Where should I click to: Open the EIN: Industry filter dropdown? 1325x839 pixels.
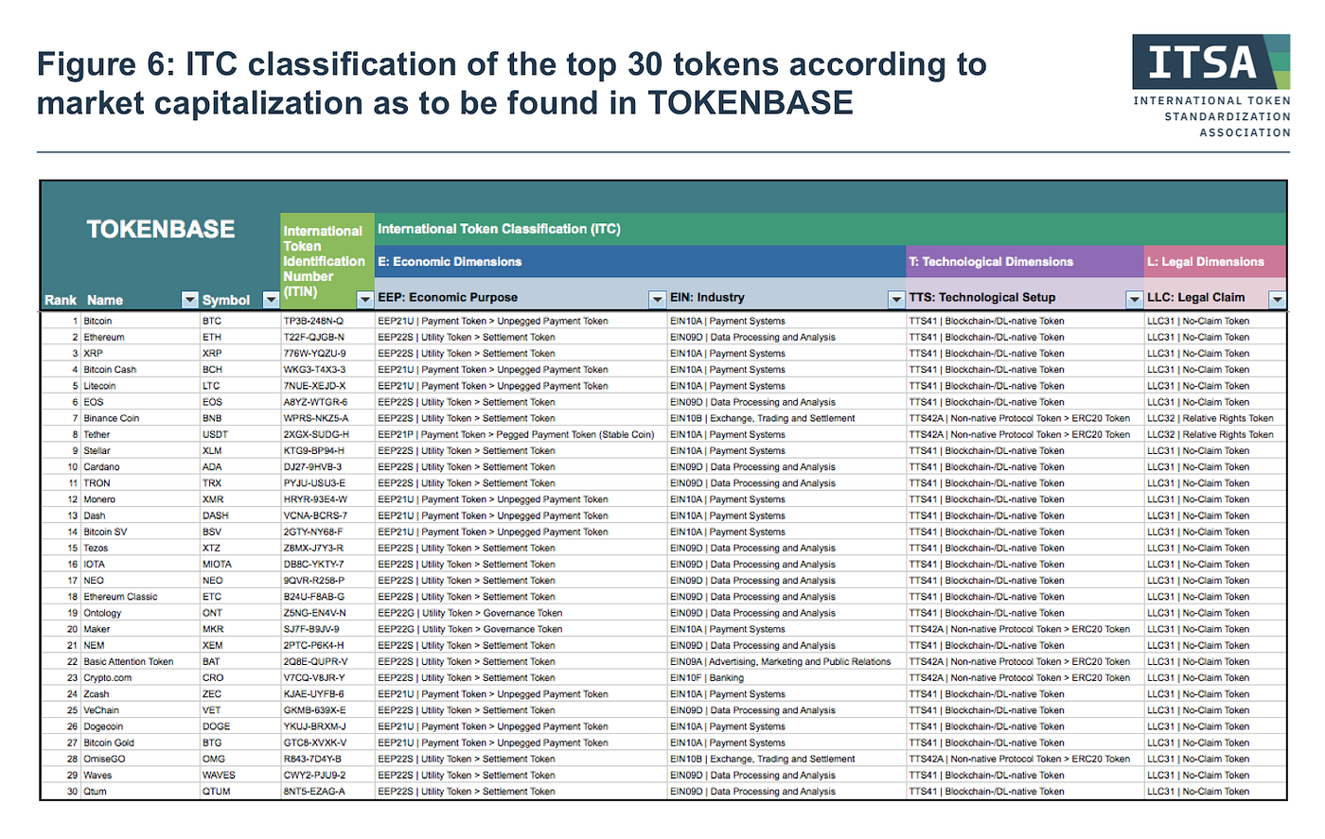896,299
